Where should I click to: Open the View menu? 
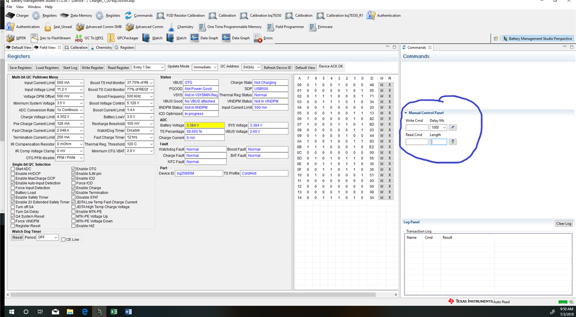click(20, 7)
